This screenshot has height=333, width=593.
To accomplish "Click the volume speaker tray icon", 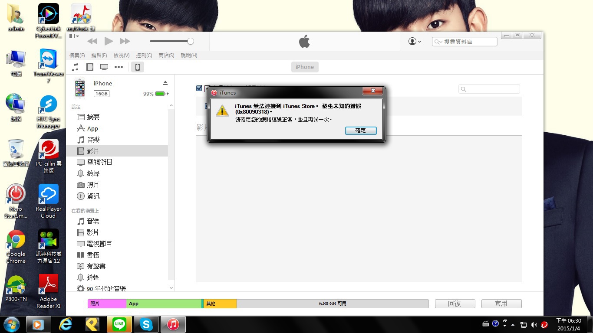I will pyautogui.click(x=534, y=324).
